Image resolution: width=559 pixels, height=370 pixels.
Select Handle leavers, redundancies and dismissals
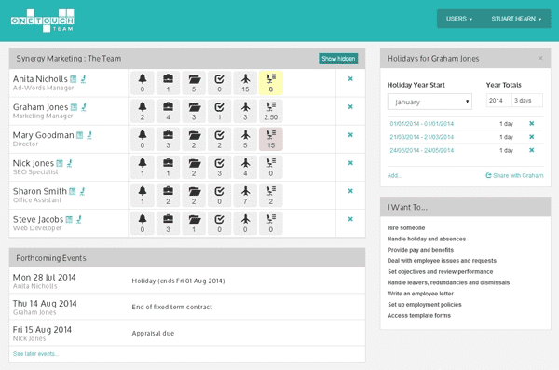coord(448,282)
